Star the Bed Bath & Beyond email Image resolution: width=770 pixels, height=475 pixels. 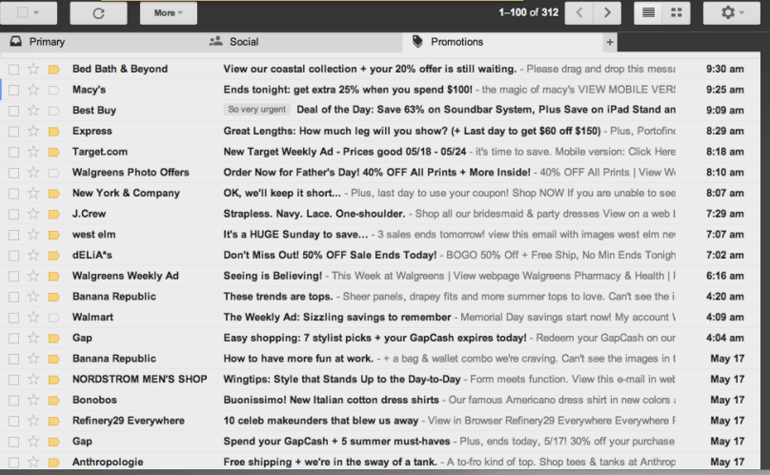point(33,69)
